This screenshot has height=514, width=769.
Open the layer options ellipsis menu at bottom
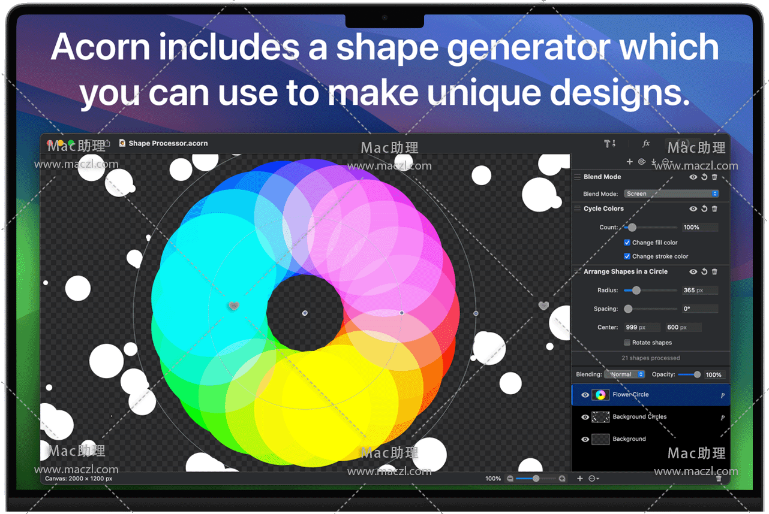(x=594, y=479)
